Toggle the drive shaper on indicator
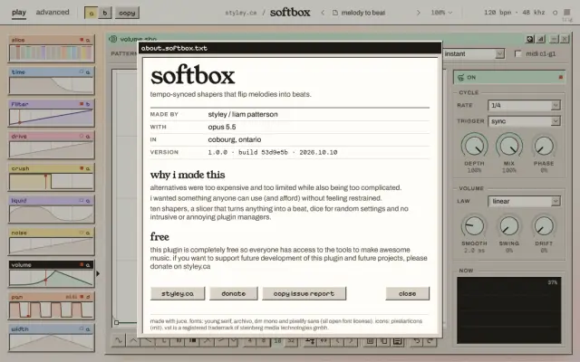This screenshot has height=362, width=580. 82,137
